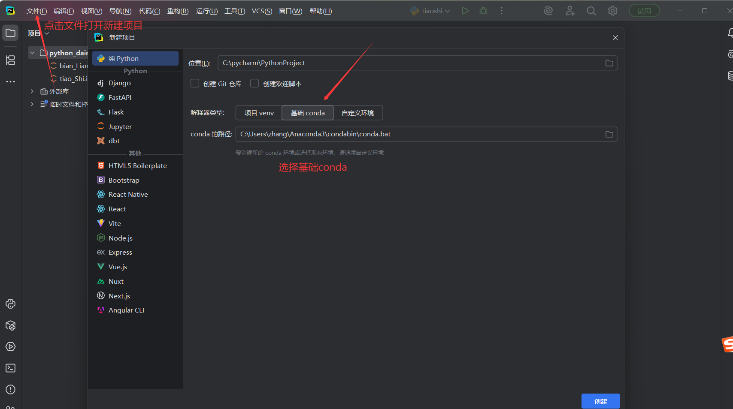Open bian_Lian file in project tree
The width and height of the screenshot is (733, 409).
(x=69, y=66)
